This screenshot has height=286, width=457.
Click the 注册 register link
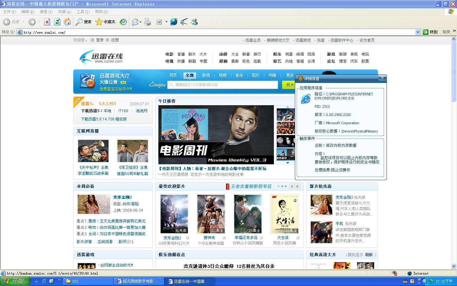[x=115, y=40]
